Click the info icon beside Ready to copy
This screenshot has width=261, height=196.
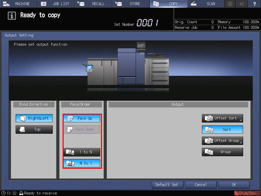pyautogui.click(x=12, y=16)
